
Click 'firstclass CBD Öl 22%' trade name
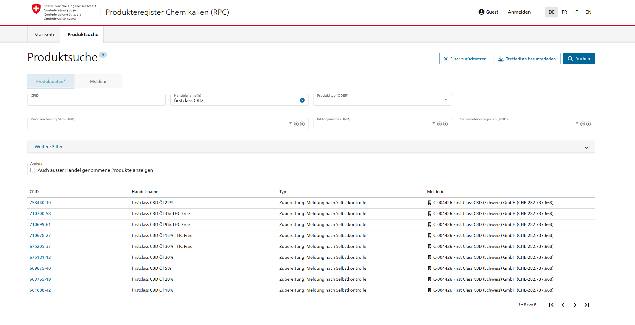click(153, 203)
